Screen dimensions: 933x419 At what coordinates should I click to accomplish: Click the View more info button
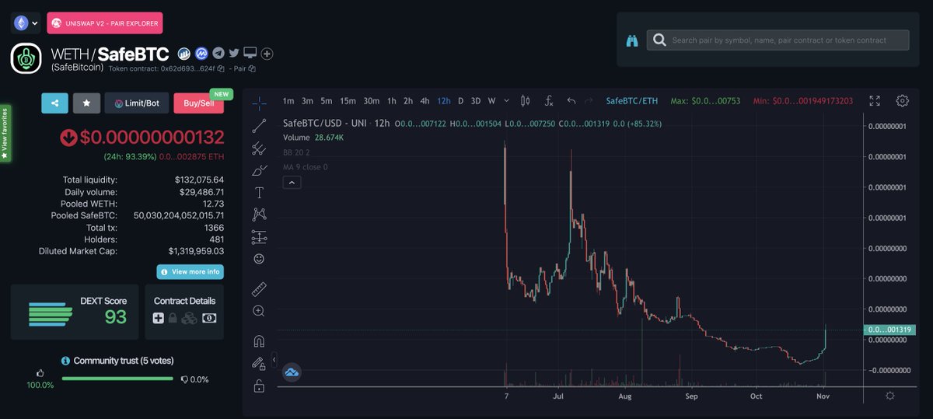[190, 272]
